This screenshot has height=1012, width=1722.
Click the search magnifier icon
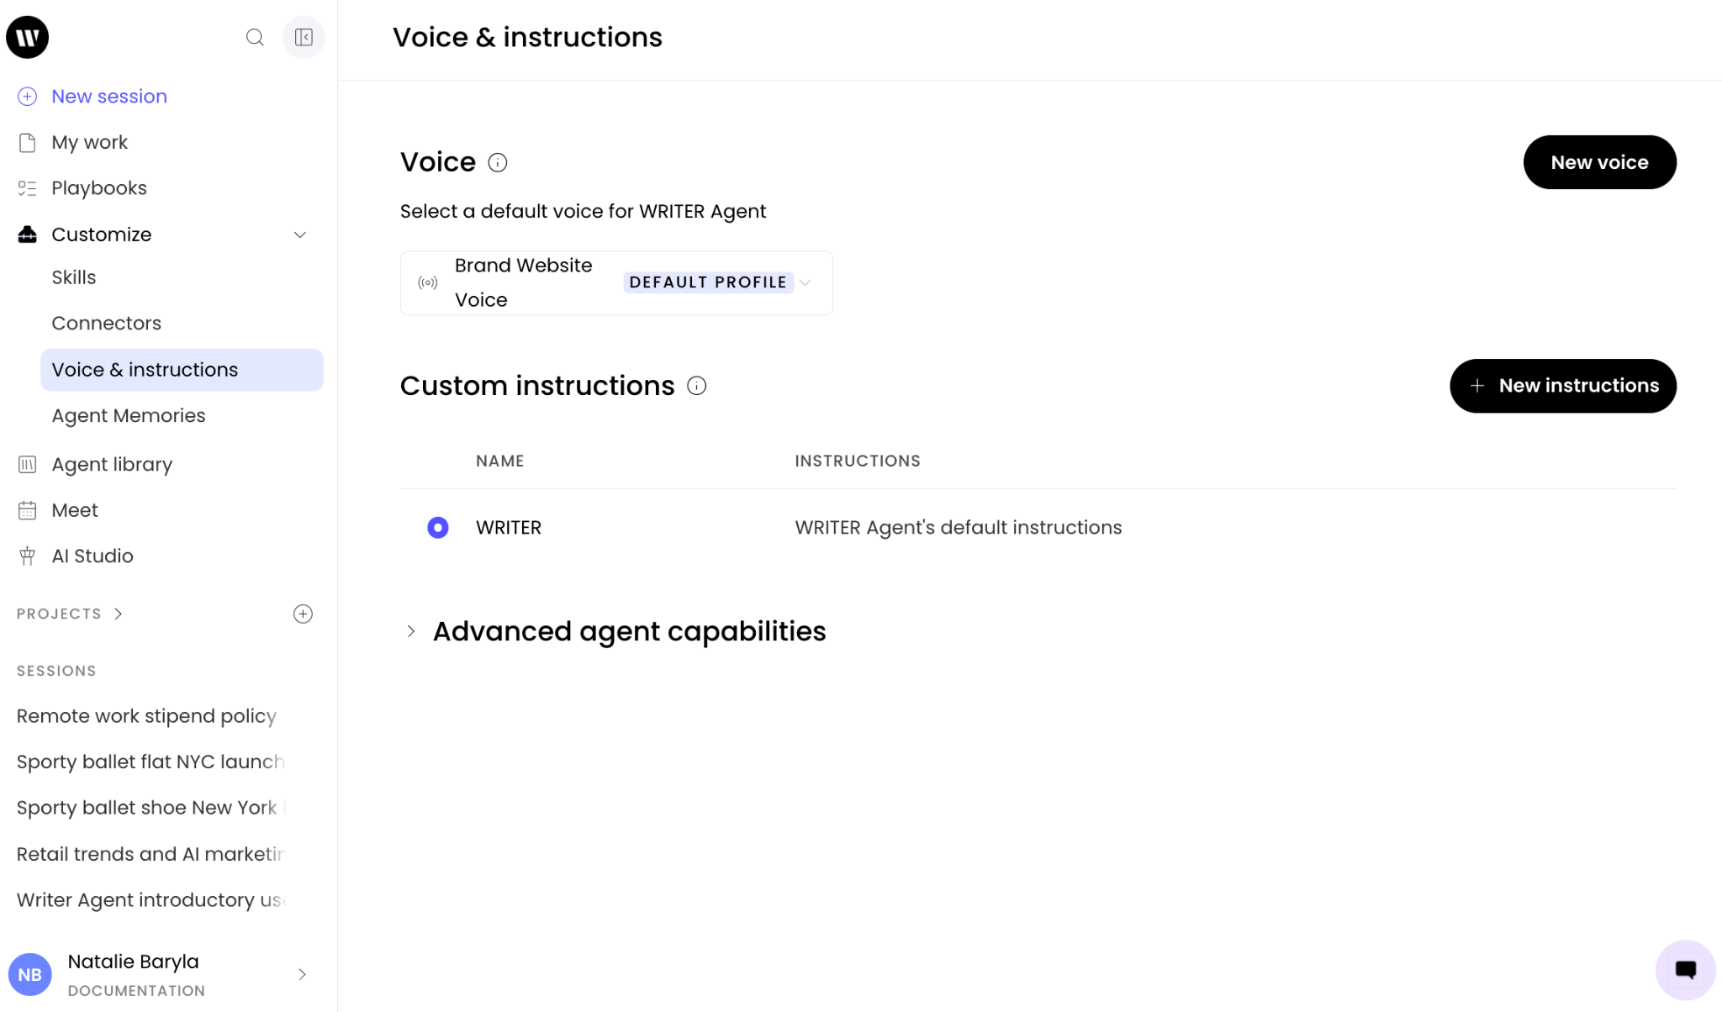coord(255,37)
